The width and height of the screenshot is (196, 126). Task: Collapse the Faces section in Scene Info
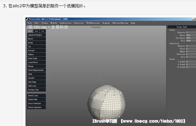click(169, 59)
